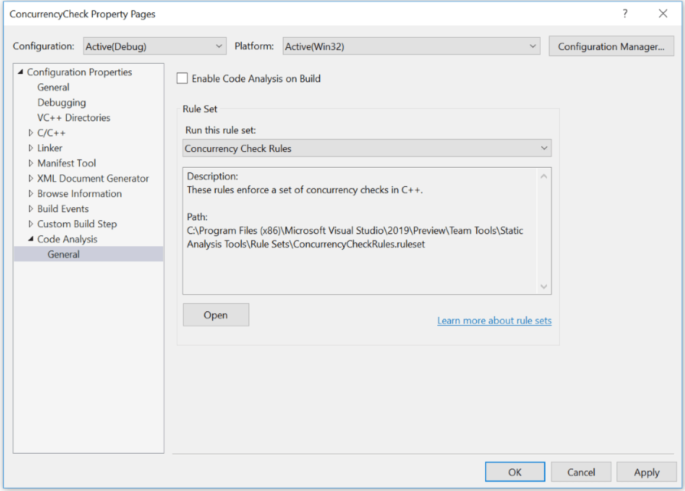Click the help question mark icon
Image resolution: width=685 pixels, height=491 pixels.
(625, 14)
